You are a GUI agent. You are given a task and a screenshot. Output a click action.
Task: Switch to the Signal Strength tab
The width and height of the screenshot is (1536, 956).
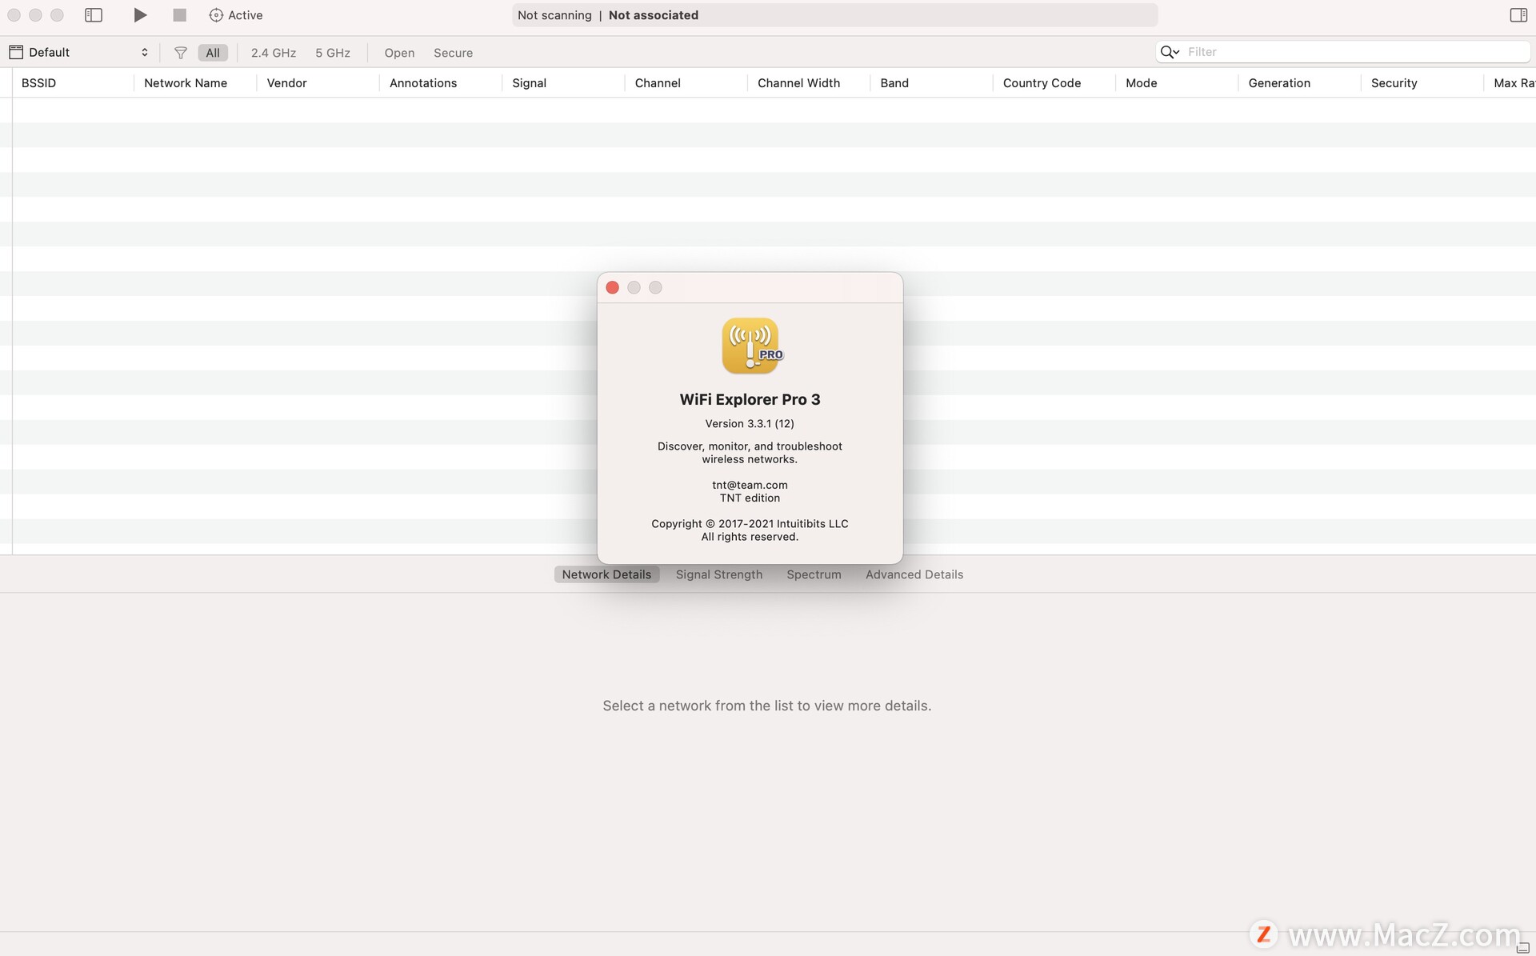719,574
